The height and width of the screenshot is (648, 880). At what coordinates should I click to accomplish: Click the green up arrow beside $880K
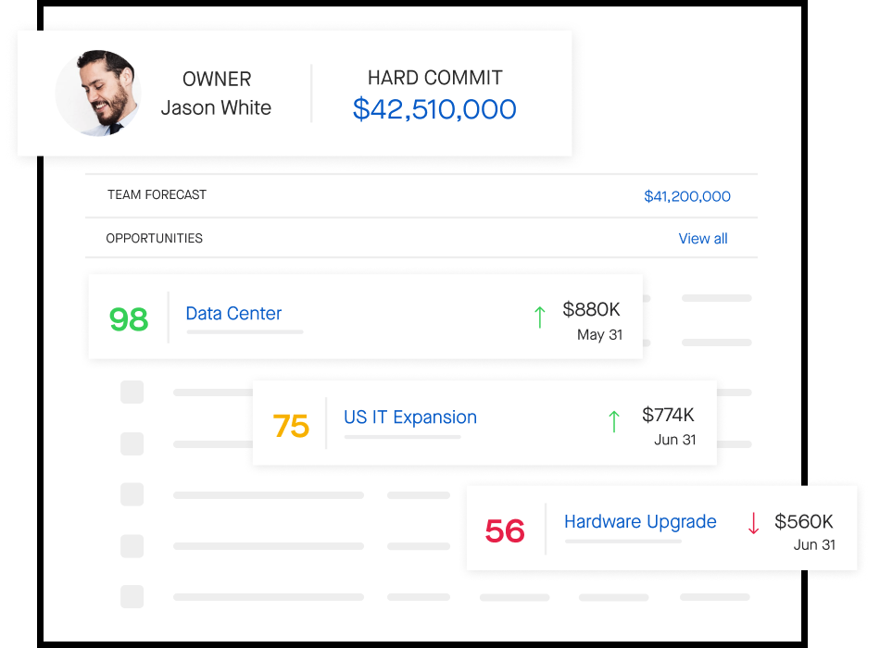[539, 317]
